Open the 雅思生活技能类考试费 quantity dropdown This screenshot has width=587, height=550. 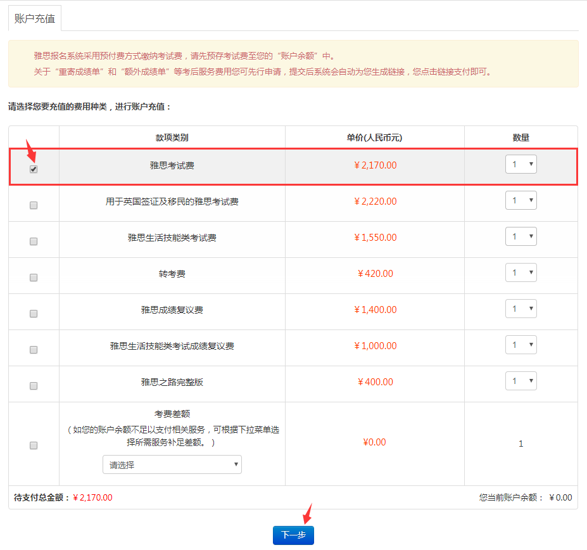521,236
